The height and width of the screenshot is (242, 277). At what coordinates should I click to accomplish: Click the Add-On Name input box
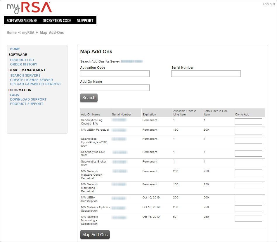tap(115, 88)
